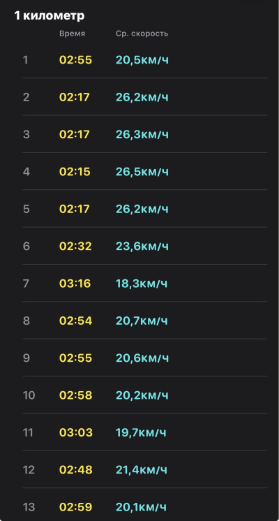Click the 26,5км/ч average speed
Screen dimensions: 279x521
[x=142, y=172]
